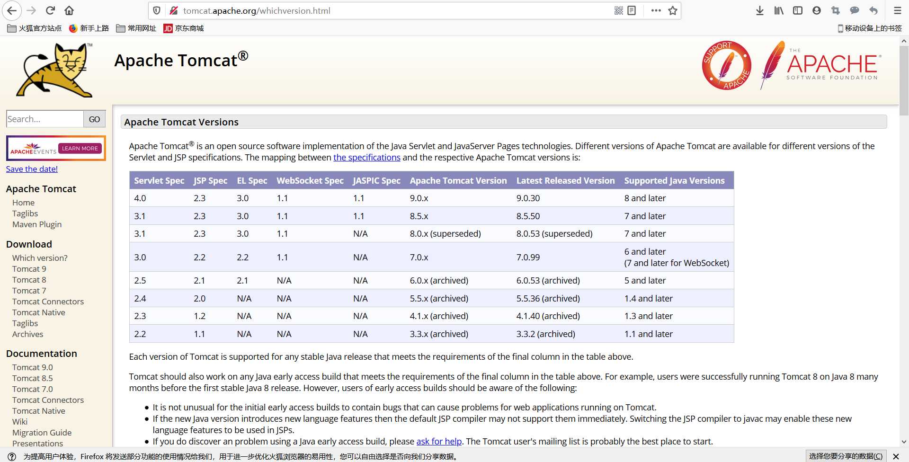Open Maven Plugin sidebar link
Viewport: 909px width, 462px height.
(x=37, y=224)
